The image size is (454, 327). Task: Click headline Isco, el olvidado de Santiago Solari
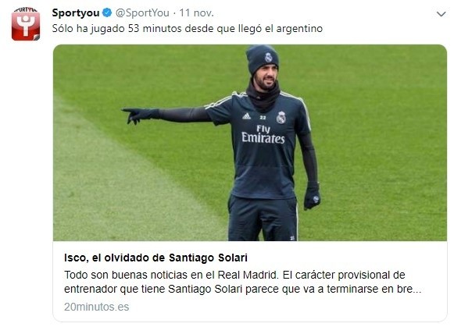156,258
